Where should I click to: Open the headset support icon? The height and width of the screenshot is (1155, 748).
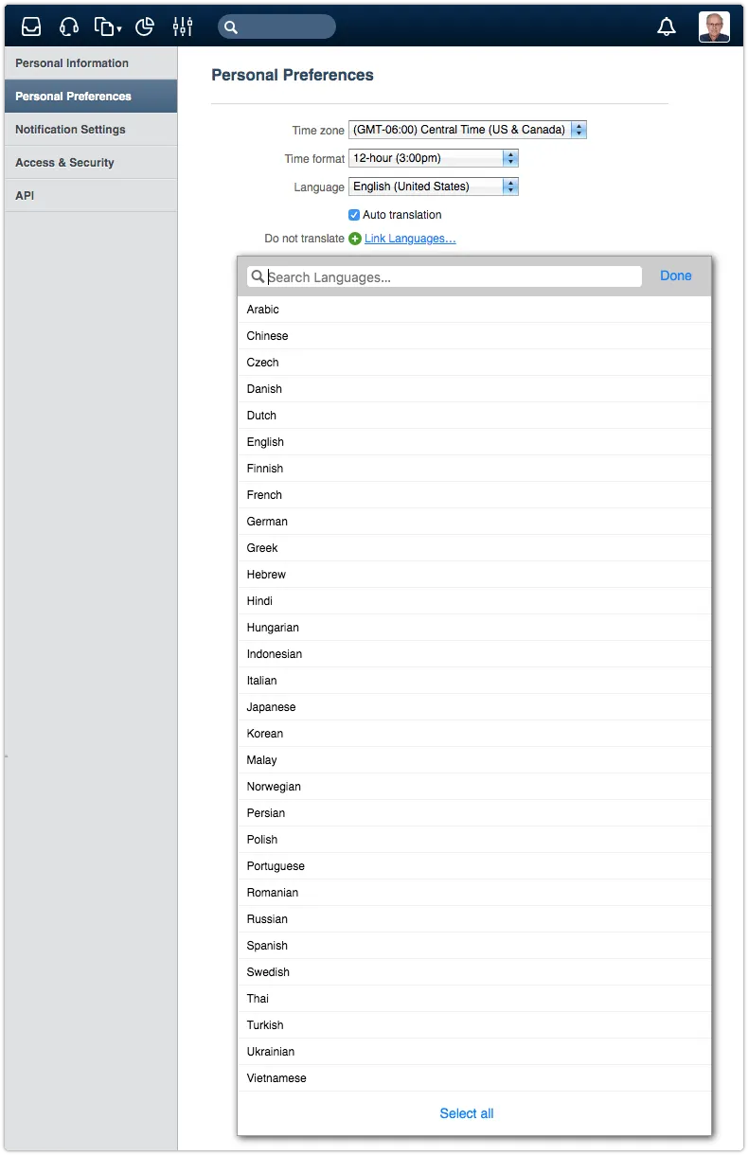(x=69, y=27)
